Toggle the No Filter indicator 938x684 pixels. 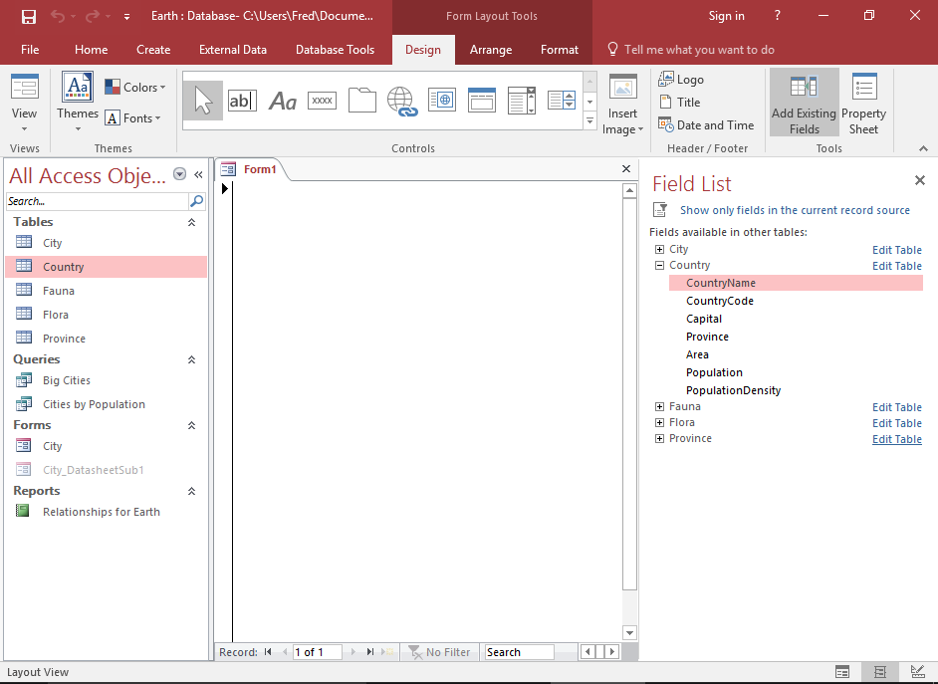[x=439, y=652]
